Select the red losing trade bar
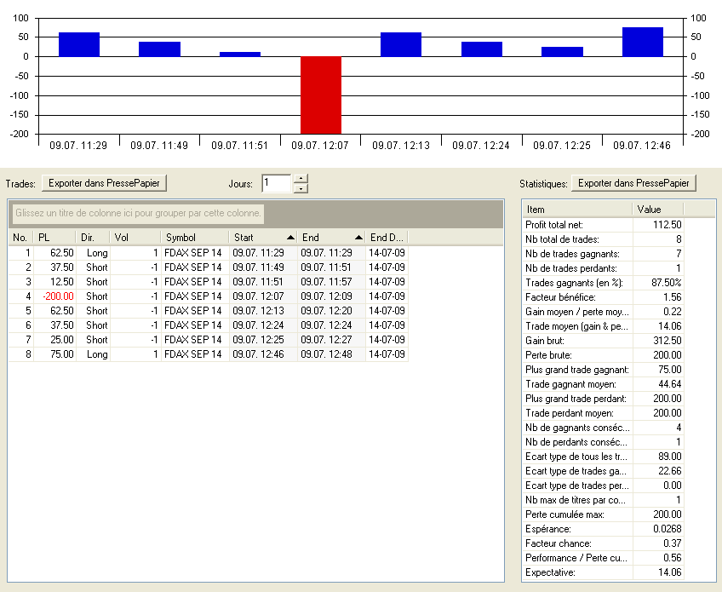 click(x=321, y=95)
